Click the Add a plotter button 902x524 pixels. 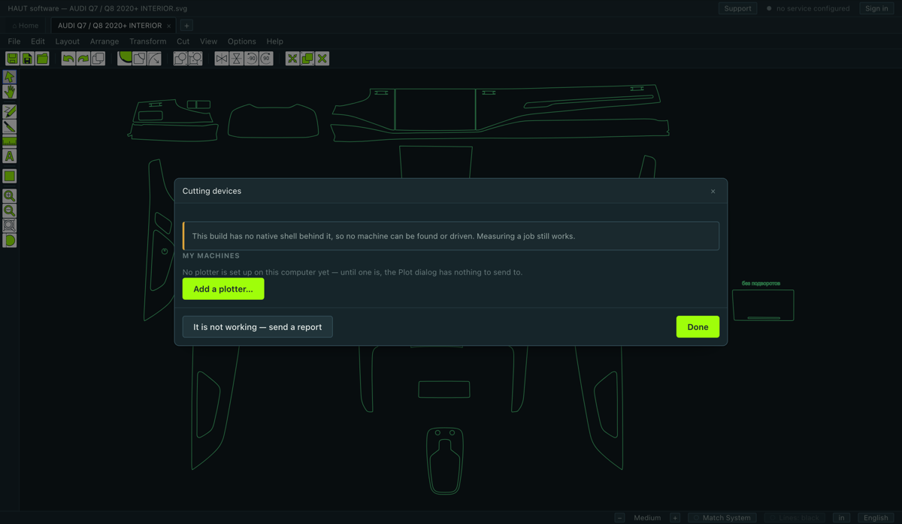tap(223, 289)
